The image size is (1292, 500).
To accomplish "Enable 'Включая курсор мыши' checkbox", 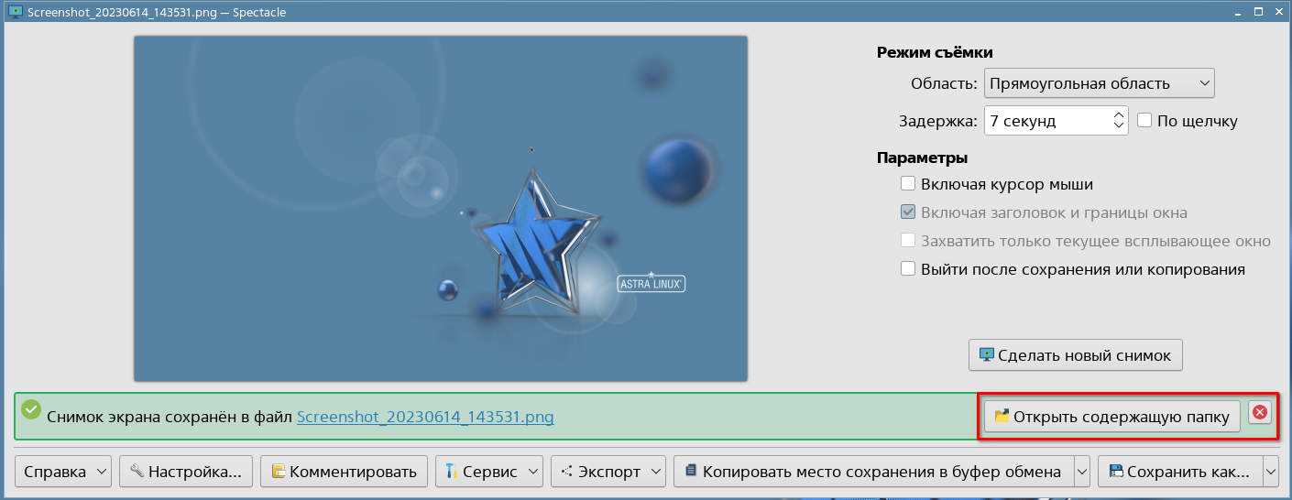I will pos(908,184).
